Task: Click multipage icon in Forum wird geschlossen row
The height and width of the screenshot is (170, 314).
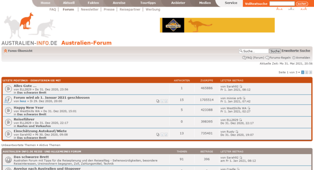Action: [158, 101]
